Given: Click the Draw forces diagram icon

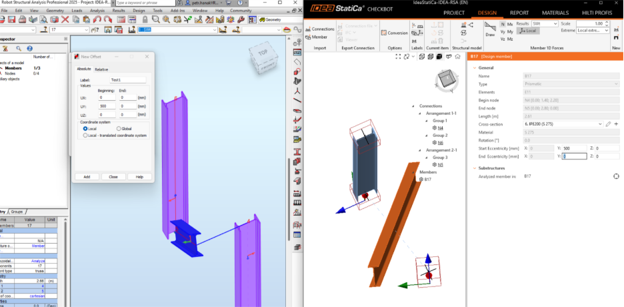Looking at the screenshot, I should (x=490, y=29).
